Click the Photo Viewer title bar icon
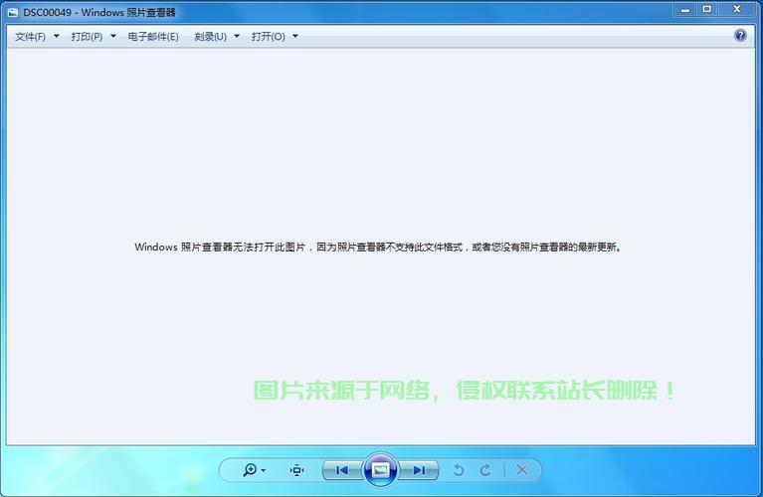763x497 pixels. (x=13, y=13)
